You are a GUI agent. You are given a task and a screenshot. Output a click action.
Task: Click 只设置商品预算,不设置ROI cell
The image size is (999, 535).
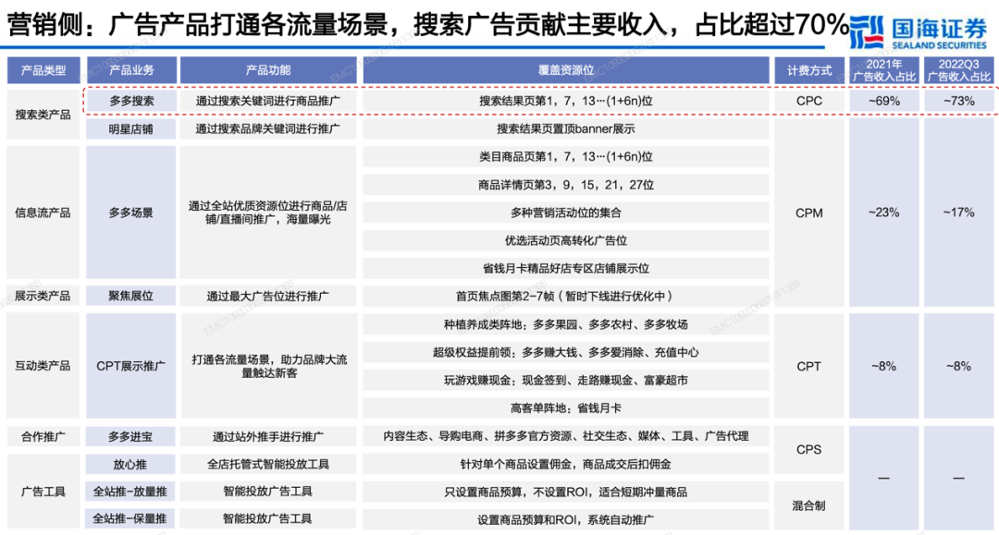click(566, 492)
